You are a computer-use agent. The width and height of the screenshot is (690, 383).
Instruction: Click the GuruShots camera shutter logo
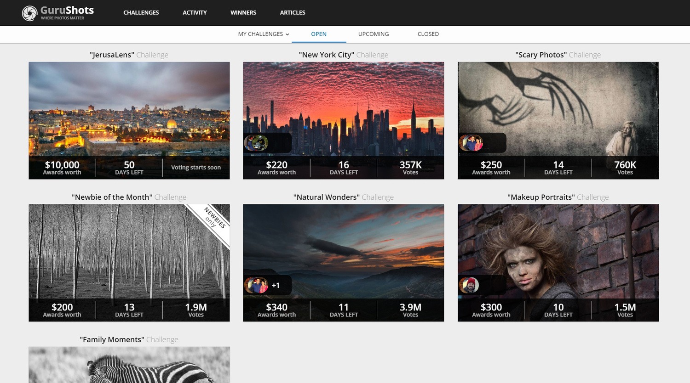coord(30,13)
